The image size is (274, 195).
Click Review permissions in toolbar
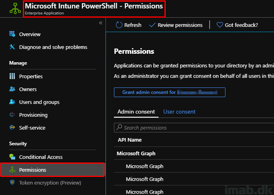click(x=176, y=25)
